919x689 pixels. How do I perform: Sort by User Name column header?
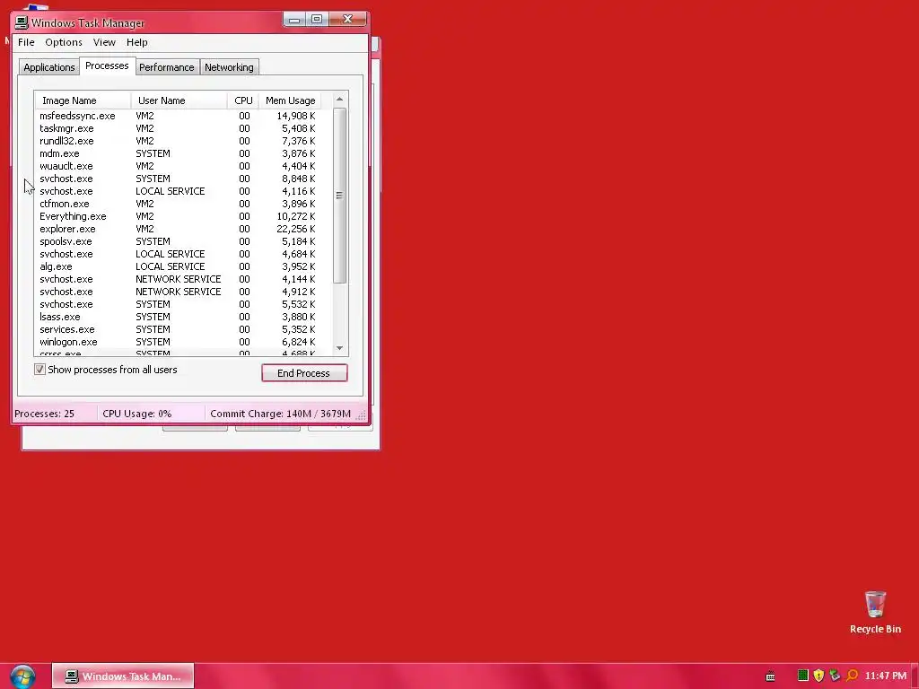[x=179, y=100]
